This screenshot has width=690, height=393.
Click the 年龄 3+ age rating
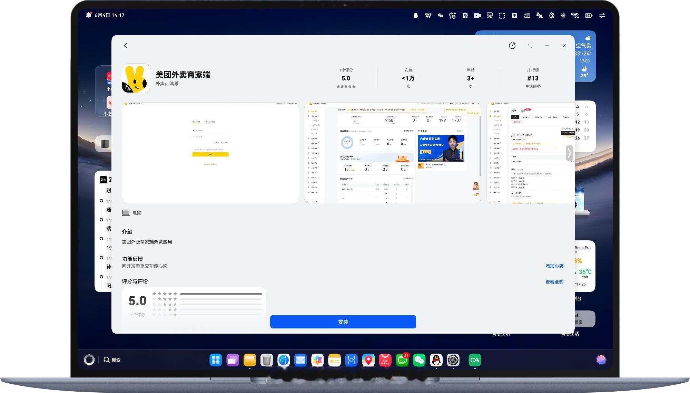click(x=471, y=78)
